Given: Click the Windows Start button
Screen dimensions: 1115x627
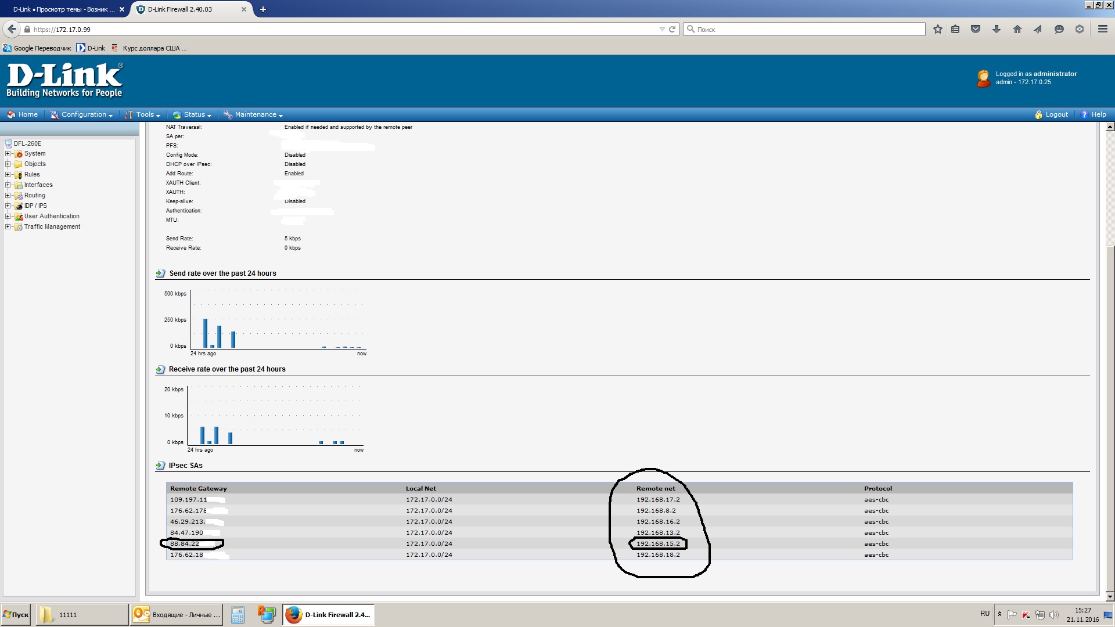Looking at the screenshot, I should pyautogui.click(x=16, y=614).
